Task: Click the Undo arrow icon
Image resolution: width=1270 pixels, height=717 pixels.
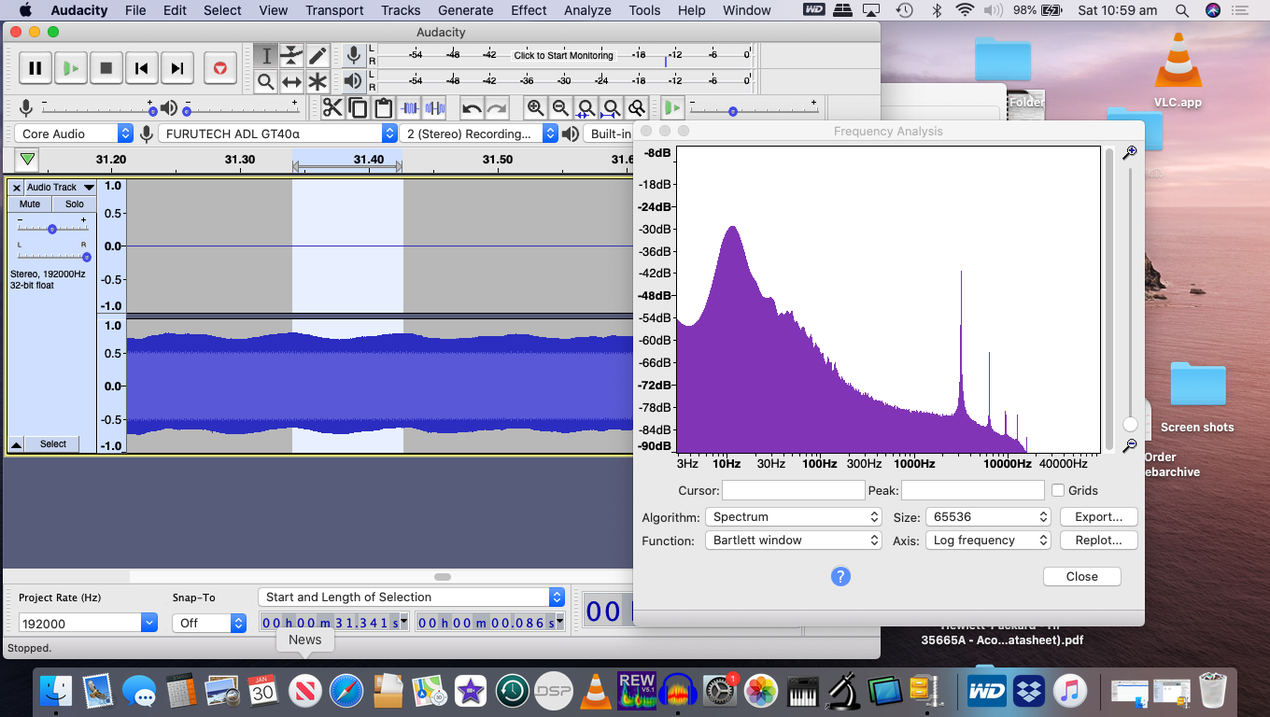Action: 472,108
